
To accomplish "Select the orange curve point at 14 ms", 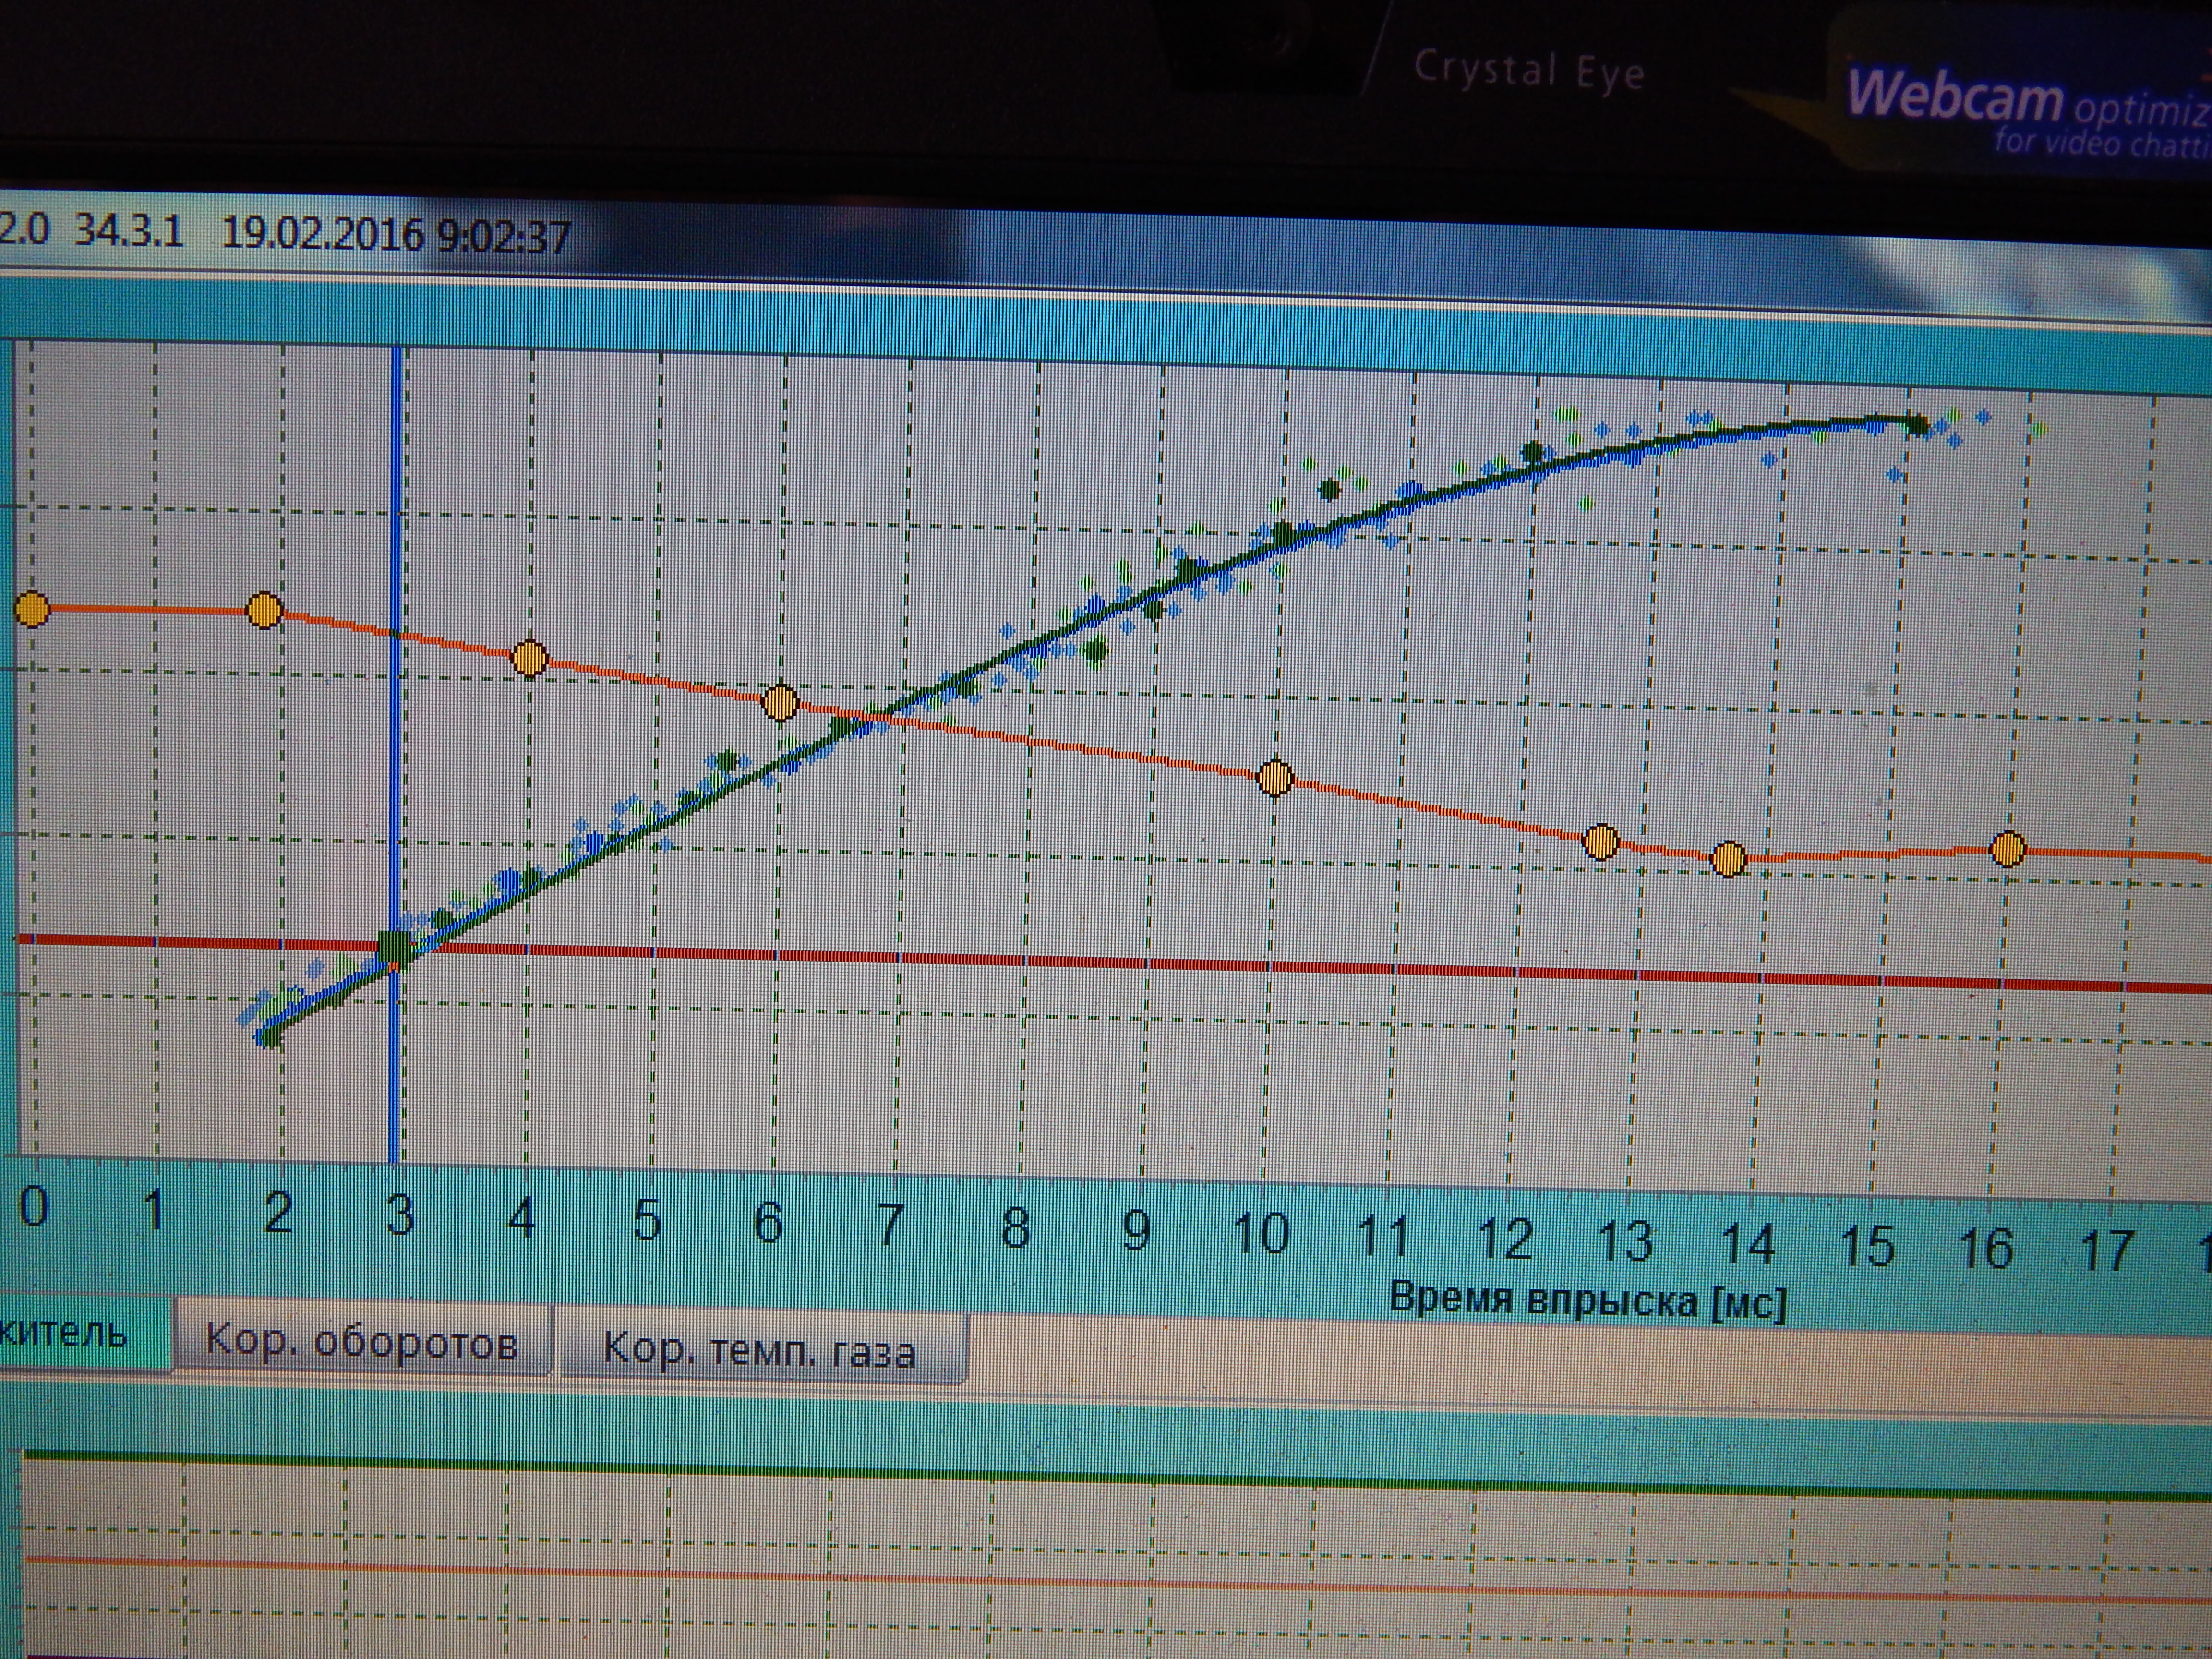I will 1728,858.
